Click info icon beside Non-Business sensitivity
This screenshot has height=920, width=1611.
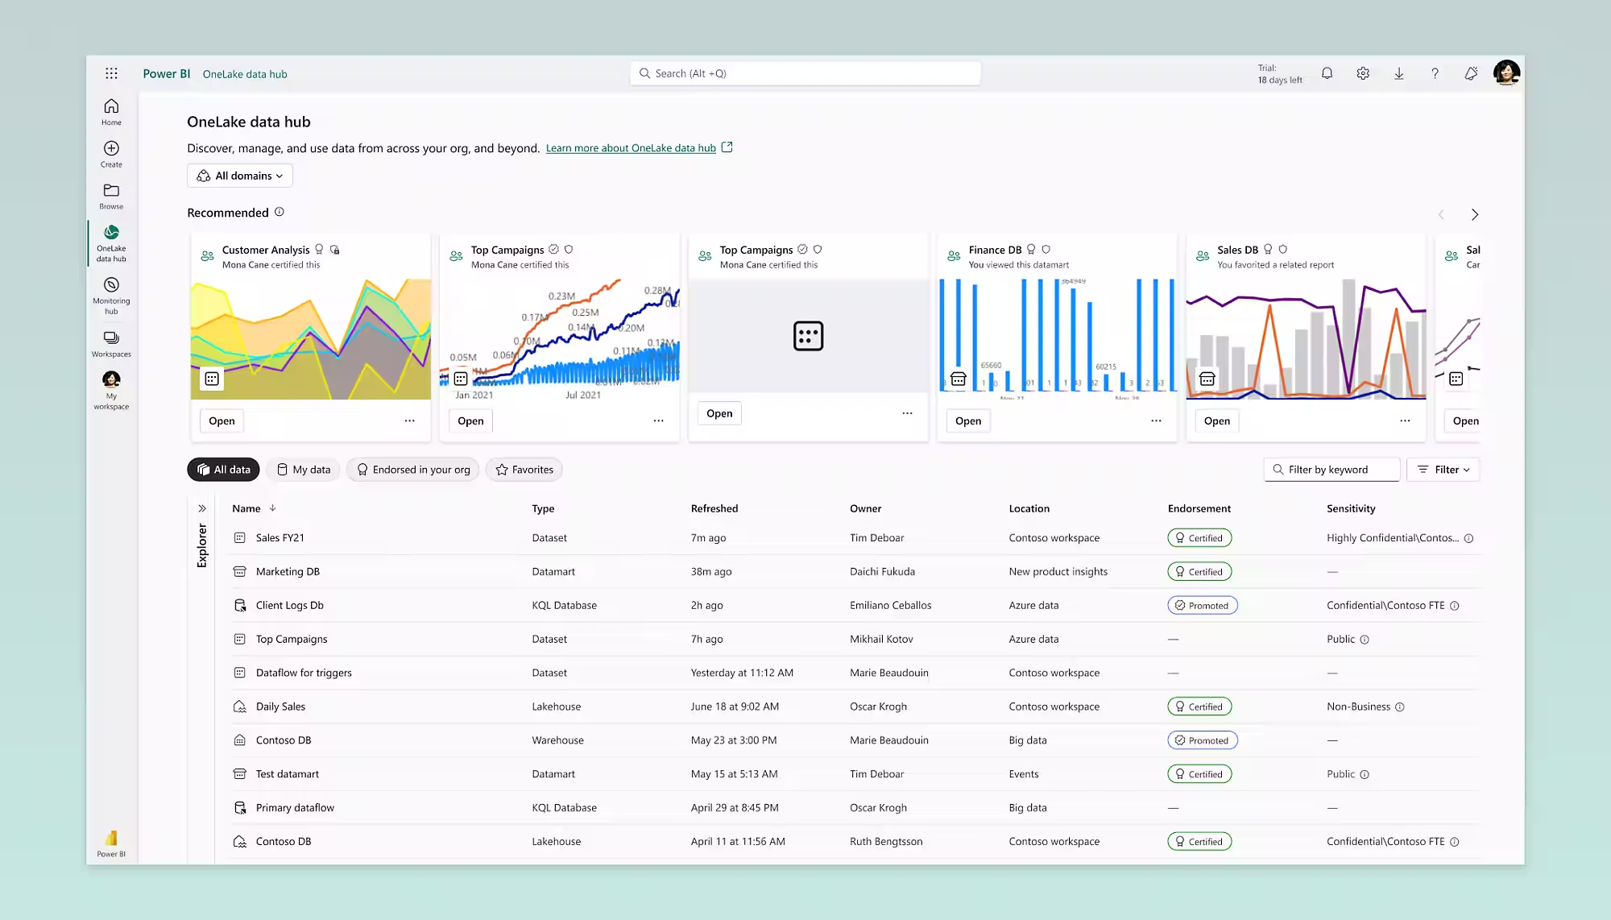(x=1400, y=707)
